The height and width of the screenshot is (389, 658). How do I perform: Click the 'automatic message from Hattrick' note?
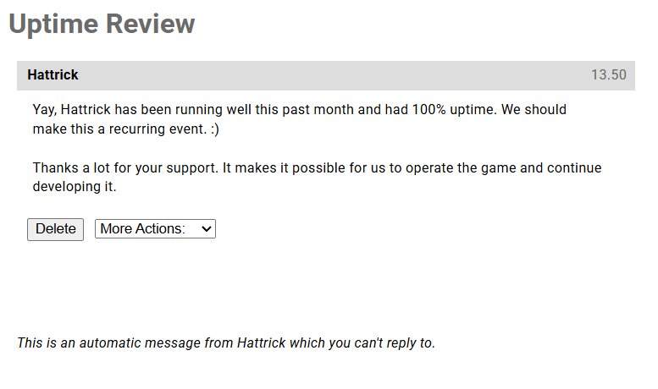226,342
